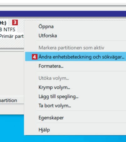The width and height of the screenshot is (126, 142).
Task: Click the Primär part status text
Action: pyautogui.click(x=12, y=37)
